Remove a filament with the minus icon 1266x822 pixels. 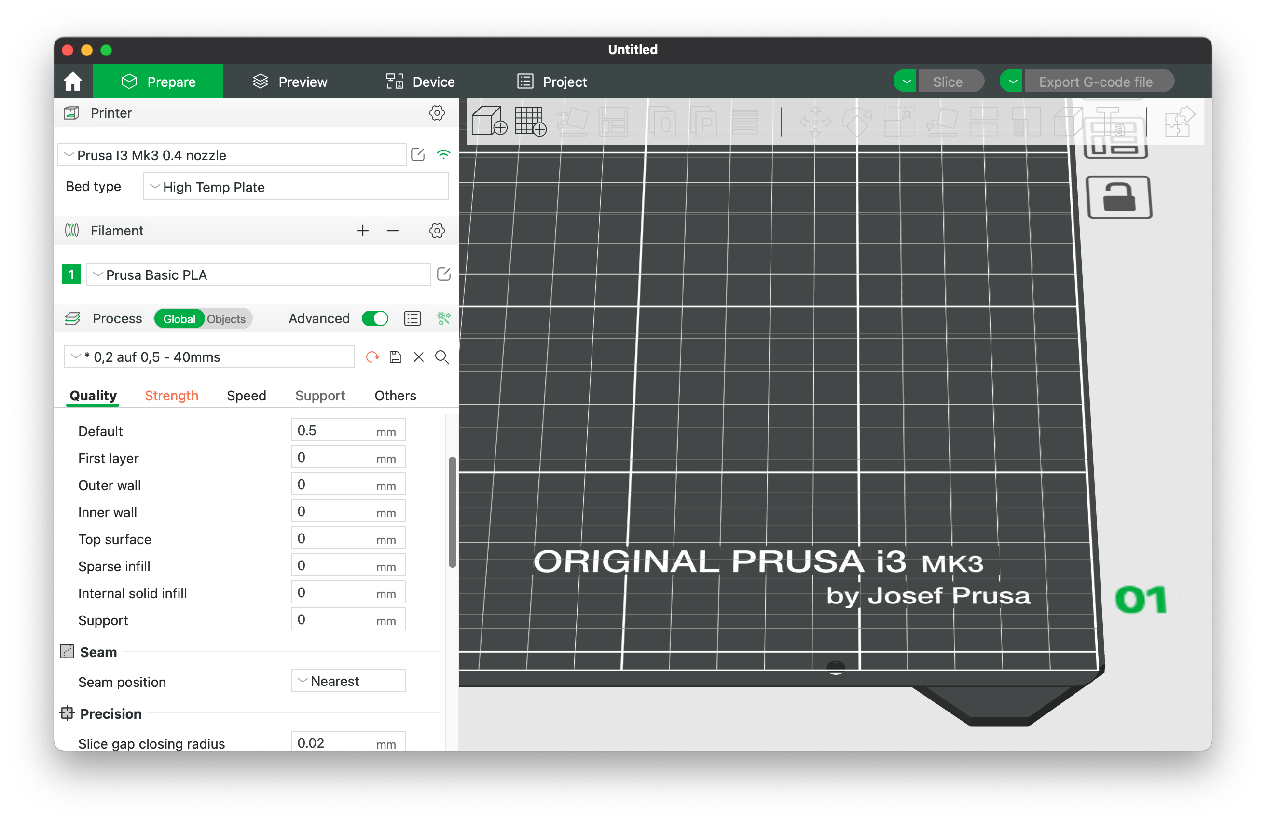tap(393, 230)
